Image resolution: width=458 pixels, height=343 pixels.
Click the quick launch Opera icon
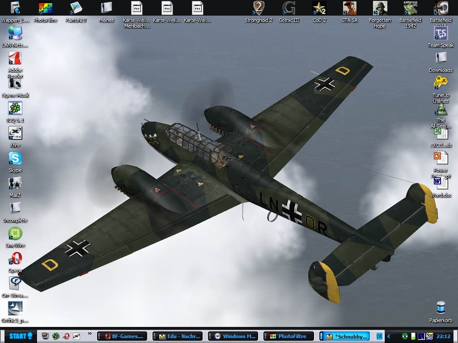66,336
